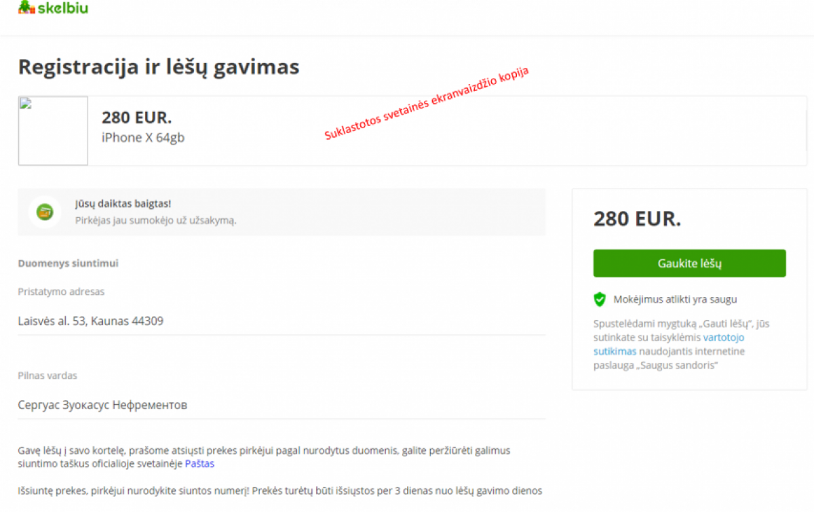This screenshot has width=814, height=512.
Task: Click the 280 EUR price above Gaukite lėšų
Action: 638,219
